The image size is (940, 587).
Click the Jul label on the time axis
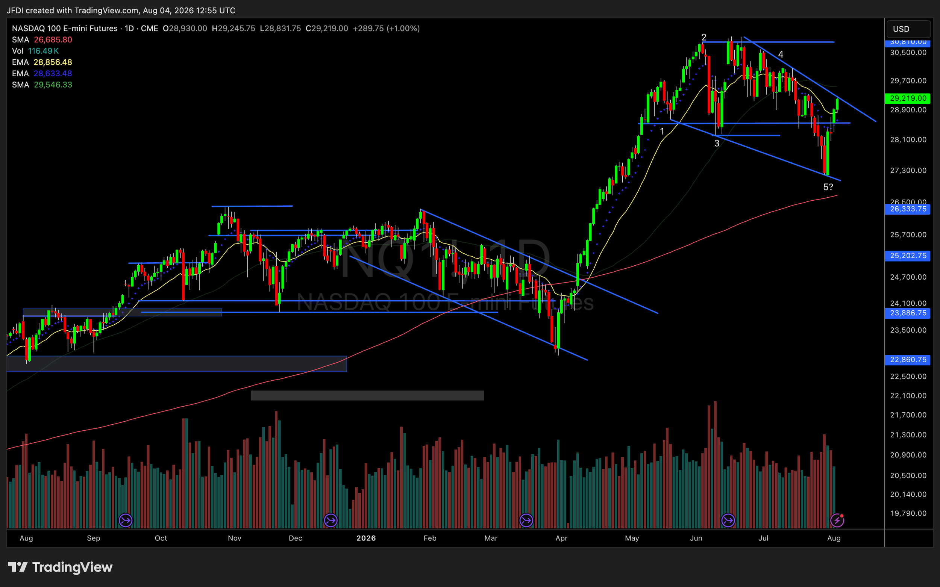[764, 538]
